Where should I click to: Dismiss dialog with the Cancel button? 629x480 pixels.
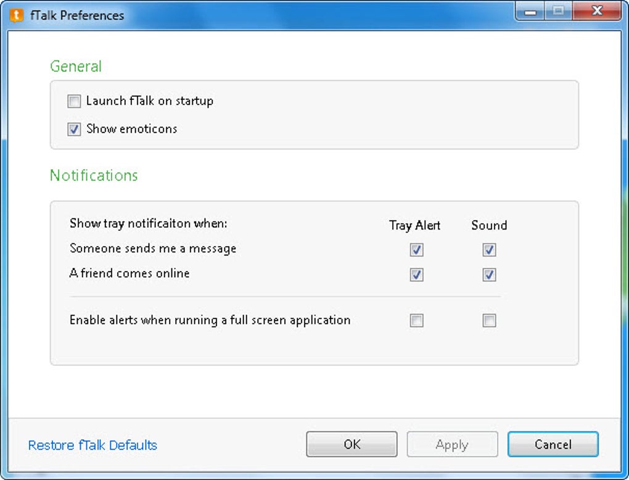coord(553,444)
